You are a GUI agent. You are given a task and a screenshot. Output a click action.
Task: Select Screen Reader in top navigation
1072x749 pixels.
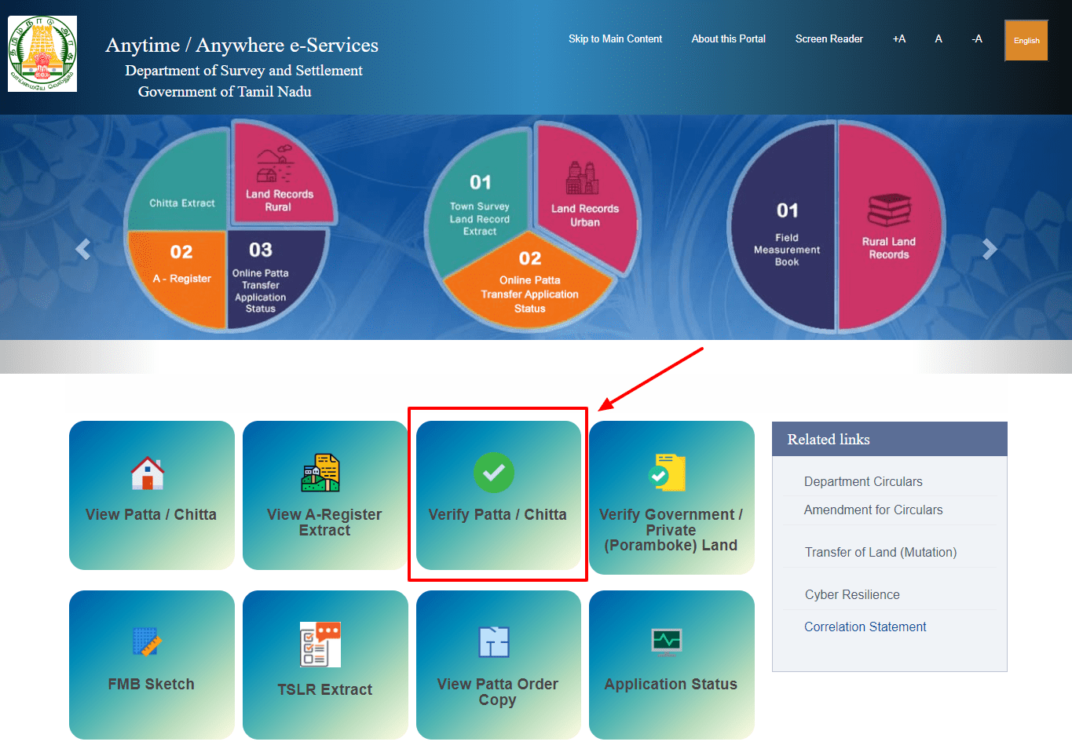tap(829, 38)
